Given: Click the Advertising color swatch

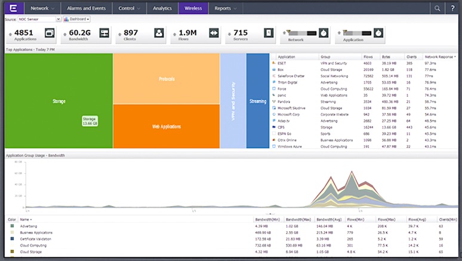Looking at the screenshot, I should pos(11,226).
